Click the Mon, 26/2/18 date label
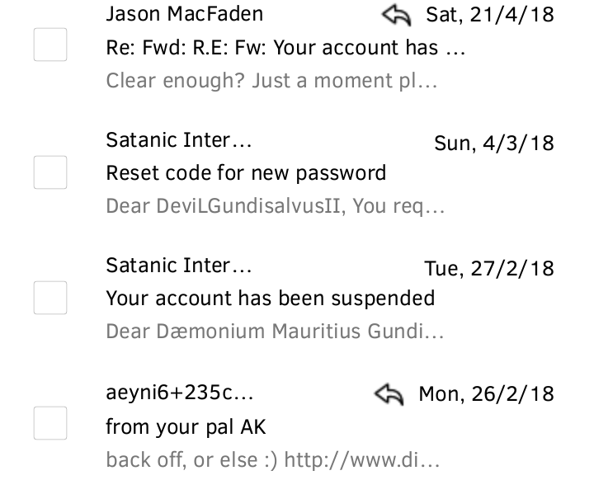Screen dimensions: 594x480 (x=487, y=394)
